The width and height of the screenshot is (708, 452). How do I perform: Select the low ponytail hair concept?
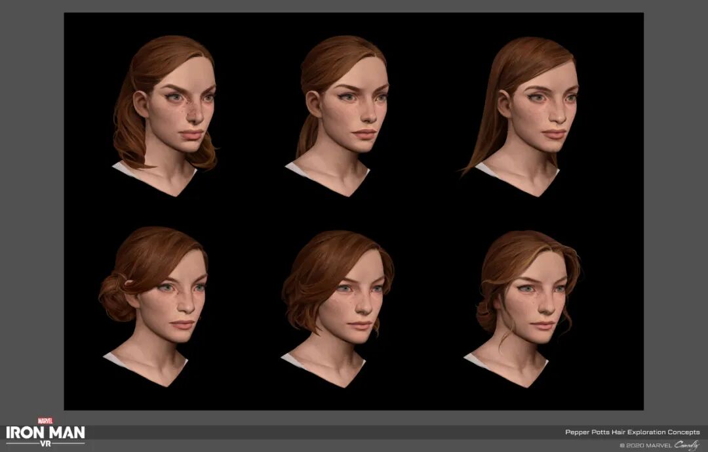336,115
